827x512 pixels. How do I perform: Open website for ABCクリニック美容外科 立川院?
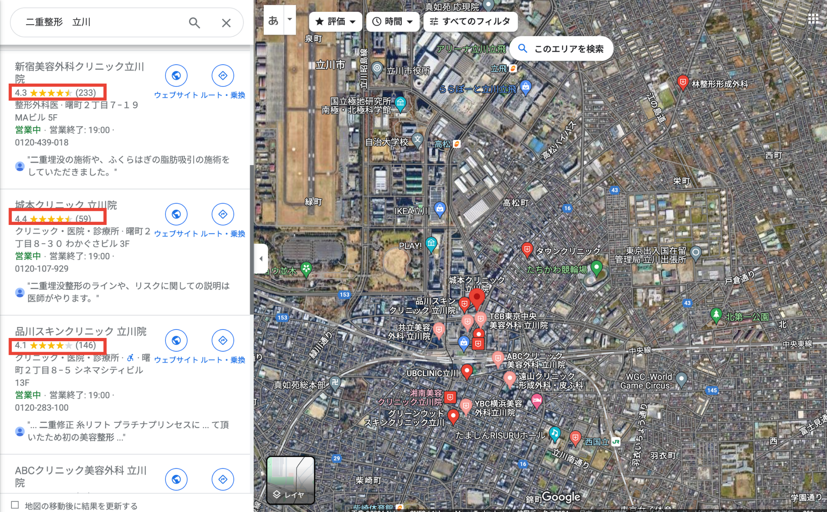176,479
